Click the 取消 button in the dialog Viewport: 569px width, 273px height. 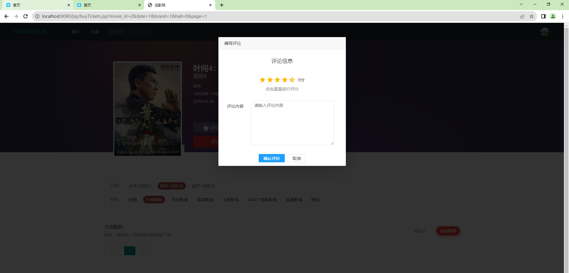297,158
